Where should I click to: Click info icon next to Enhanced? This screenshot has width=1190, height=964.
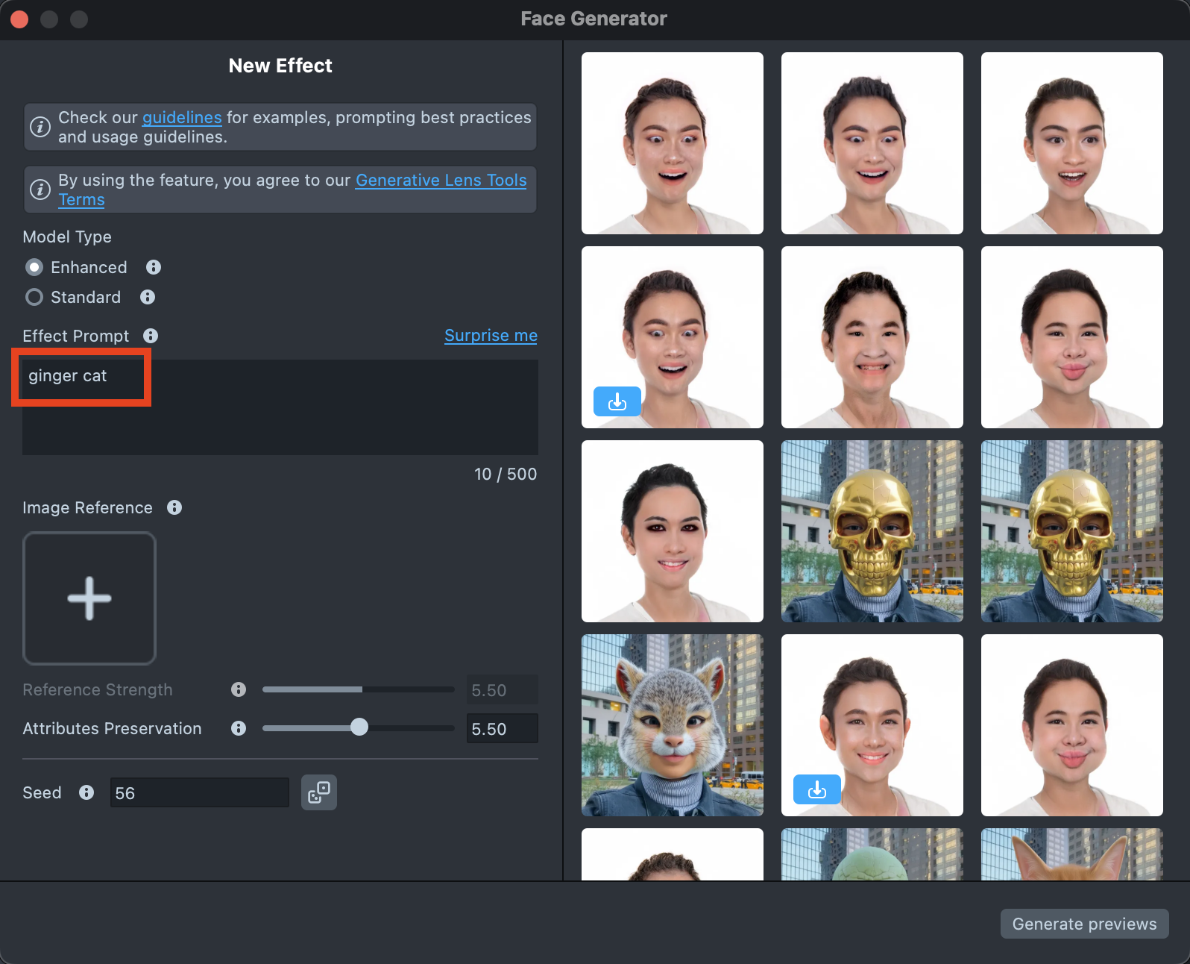154,267
